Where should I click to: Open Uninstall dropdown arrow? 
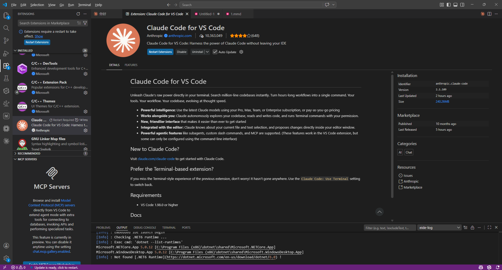point(207,52)
